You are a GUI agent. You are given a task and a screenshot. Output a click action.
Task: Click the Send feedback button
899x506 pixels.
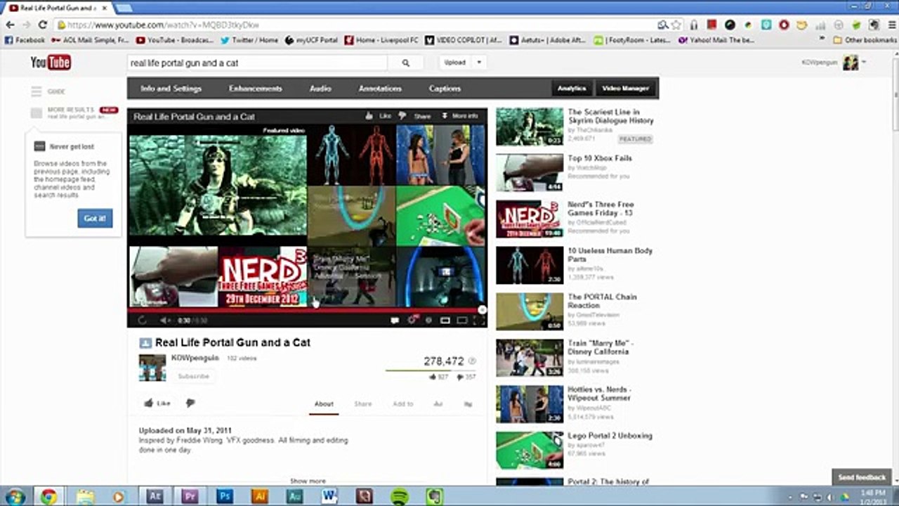pos(862,478)
